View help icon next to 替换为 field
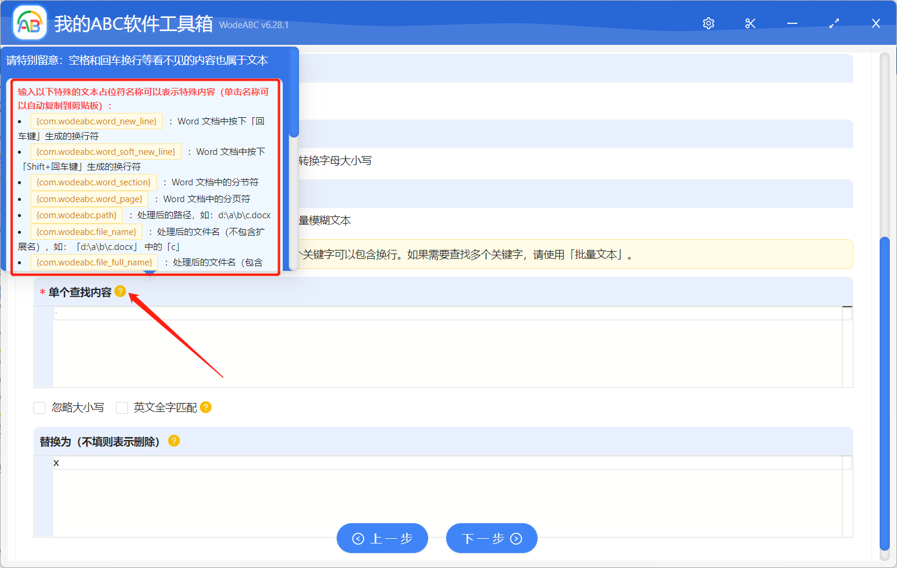This screenshot has width=897, height=568. click(x=173, y=441)
